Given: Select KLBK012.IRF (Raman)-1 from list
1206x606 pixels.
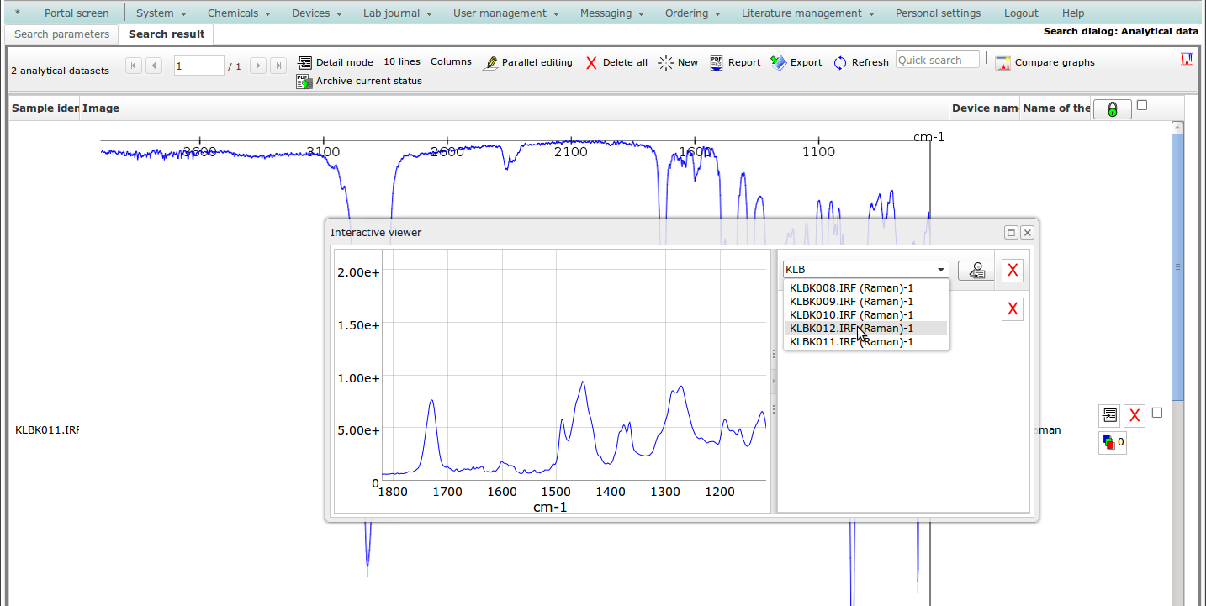Looking at the screenshot, I should (x=851, y=328).
